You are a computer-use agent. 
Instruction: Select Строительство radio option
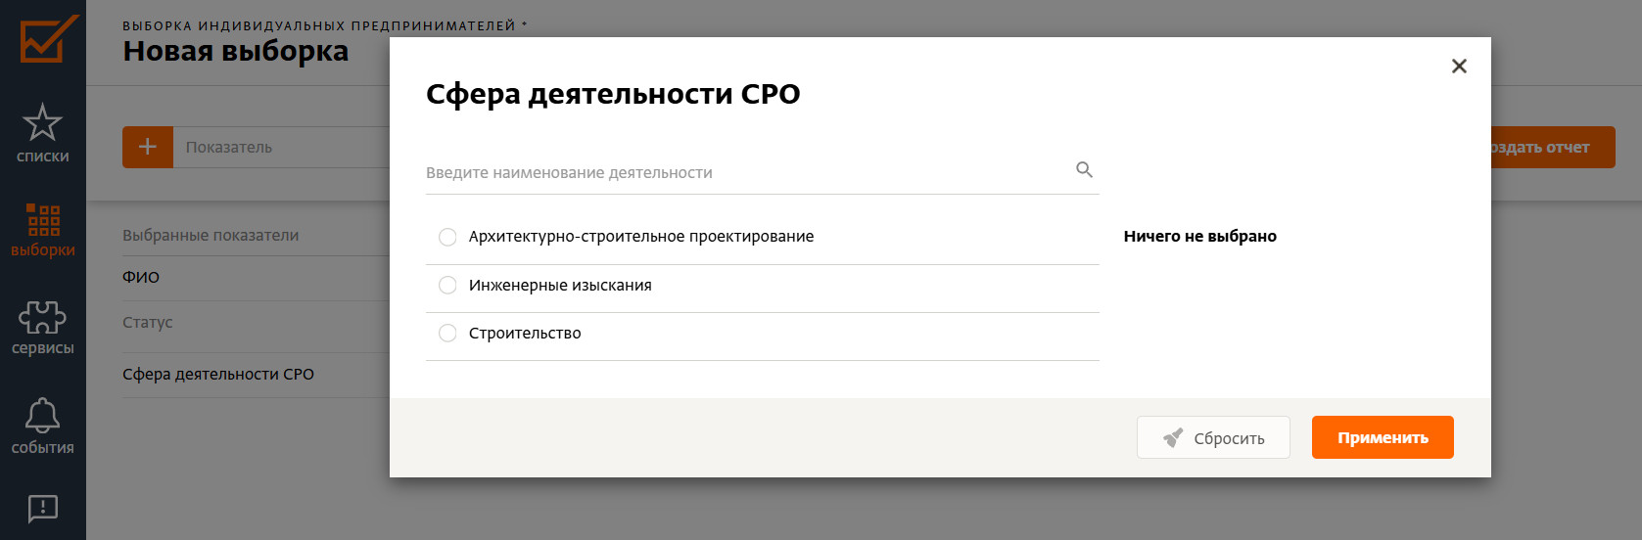(447, 333)
